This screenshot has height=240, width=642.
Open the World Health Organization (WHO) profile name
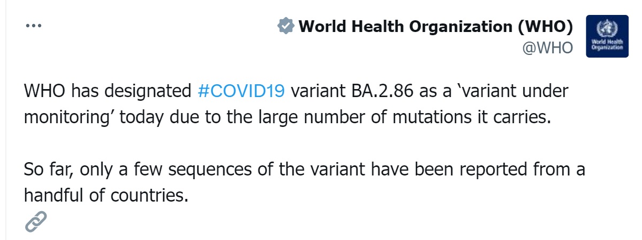pyautogui.click(x=436, y=26)
